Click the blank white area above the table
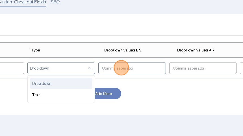The height and width of the screenshot is (136, 243). [121, 25]
